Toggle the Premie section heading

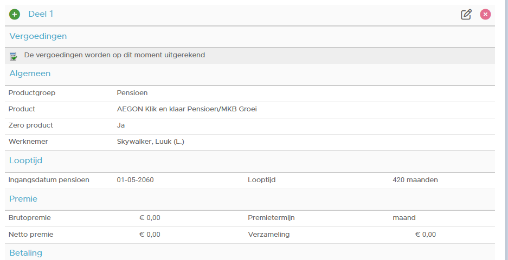[x=23, y=198]
